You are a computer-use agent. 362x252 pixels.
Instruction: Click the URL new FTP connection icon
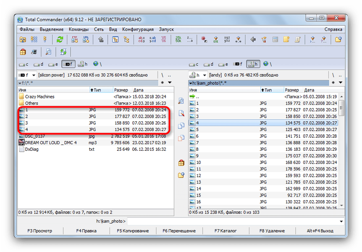coord(86,39)
